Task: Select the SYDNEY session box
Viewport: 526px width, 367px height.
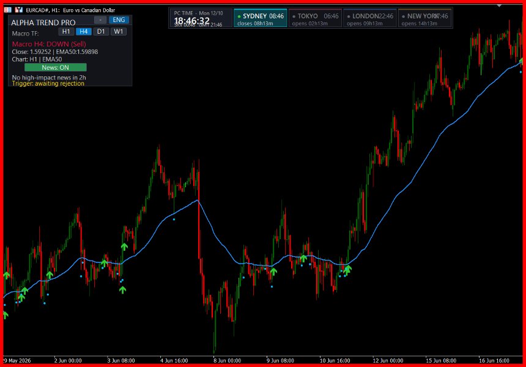Action: [x=261, y=18]
